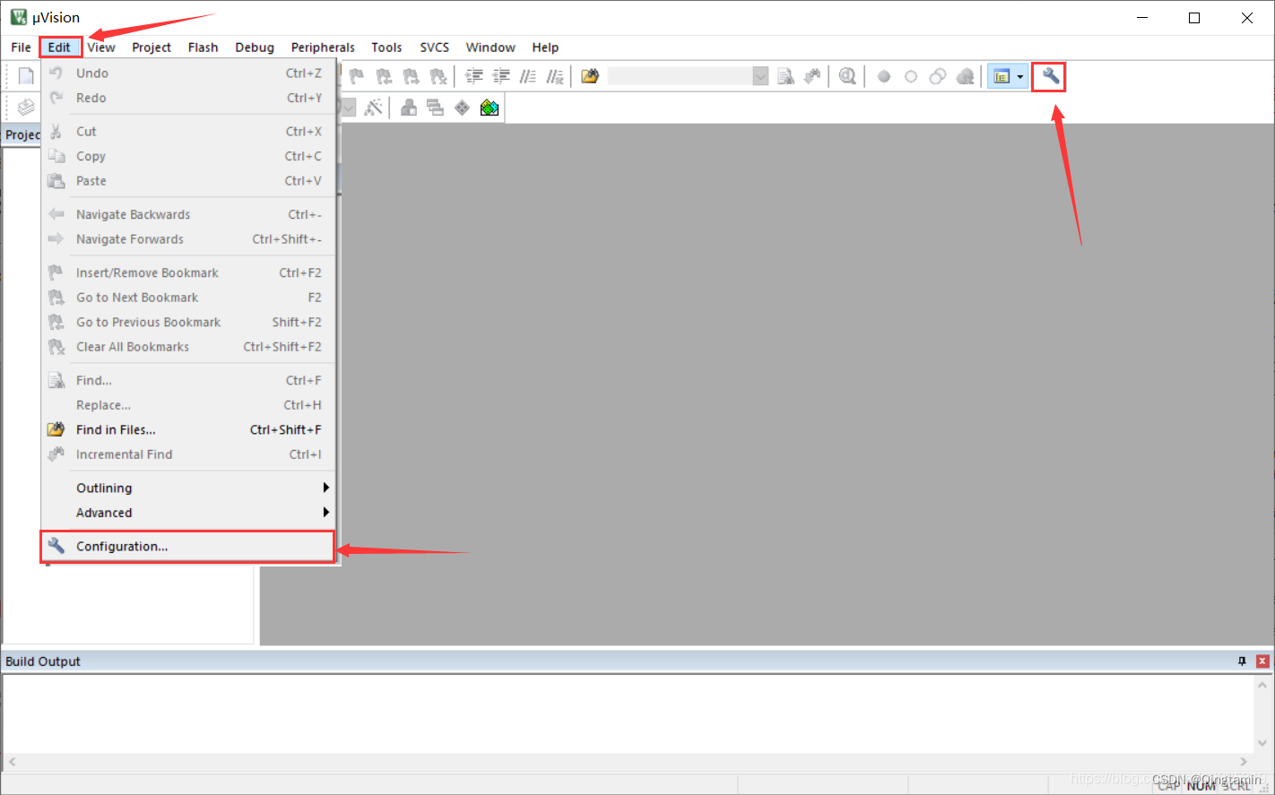The width and height of the screenshot is (1275, 795).
Task: Click the Manage Multi-Project Workspace icon
Action: [x=436, y=108]
